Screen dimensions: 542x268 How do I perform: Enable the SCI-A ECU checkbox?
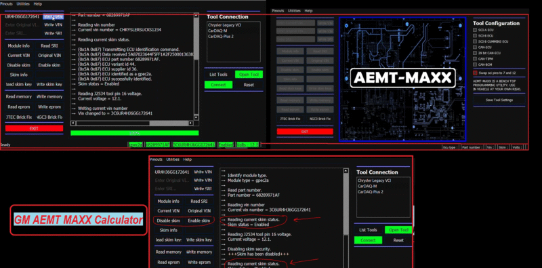pyautogui.click(x=475, y=30)
